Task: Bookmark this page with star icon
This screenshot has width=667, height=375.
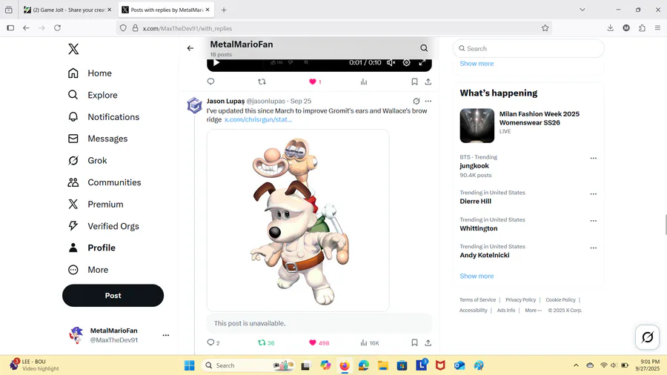Action: pyautogui.click(x=545, y=28)
